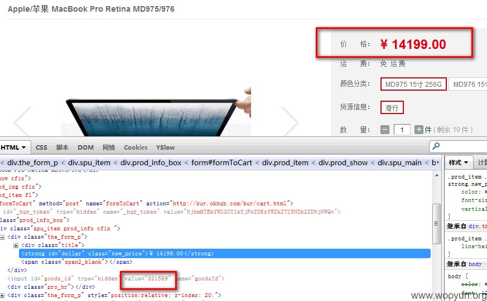Image resolution: width=487 pixels, height=301 pixels.
Task: Click the spu_item prod_info cfix class line
Action: [x=60, y=229]
